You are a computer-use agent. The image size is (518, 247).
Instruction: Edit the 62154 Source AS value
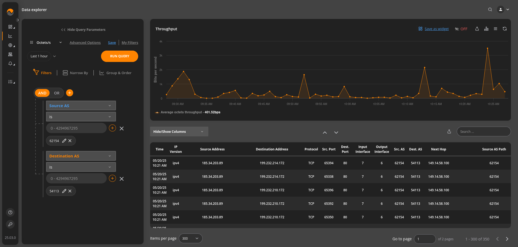click(64, 141)
